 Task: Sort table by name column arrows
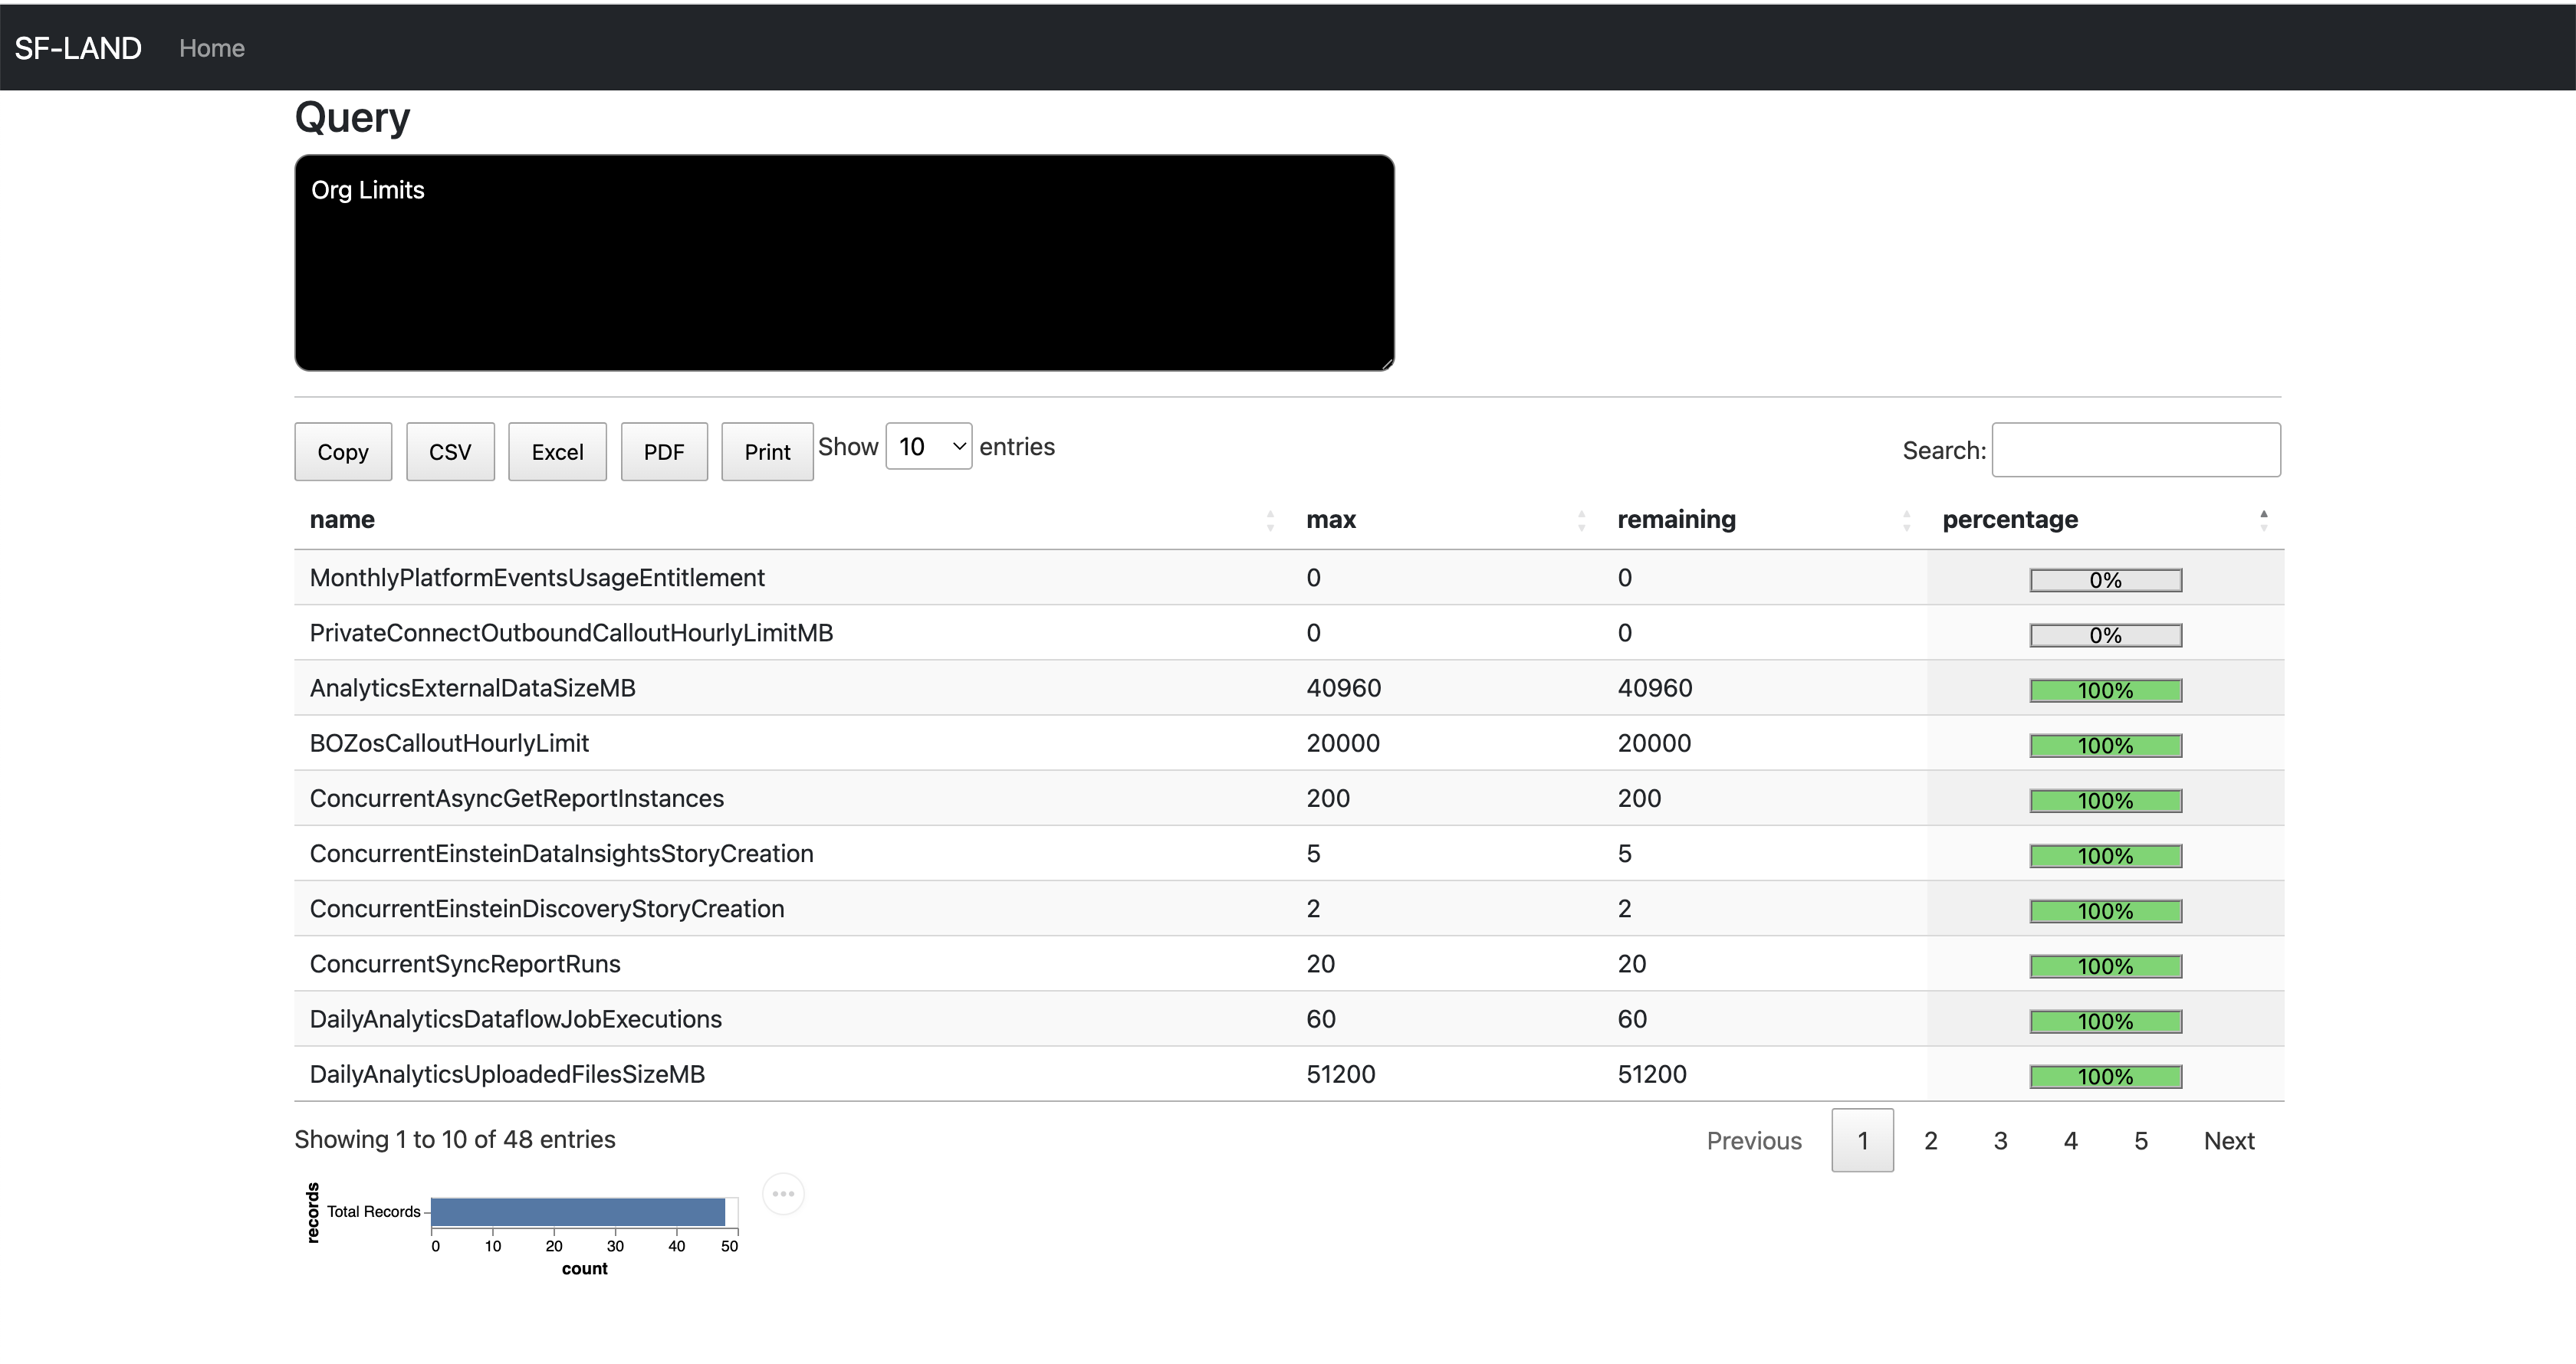1270,520
